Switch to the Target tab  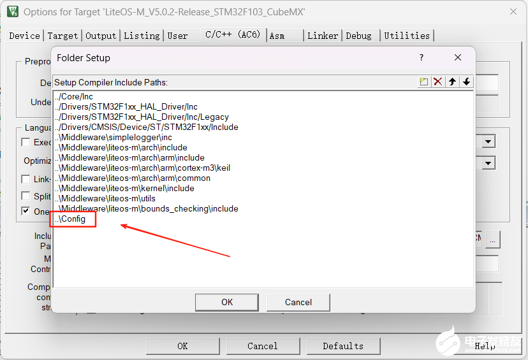62,36
